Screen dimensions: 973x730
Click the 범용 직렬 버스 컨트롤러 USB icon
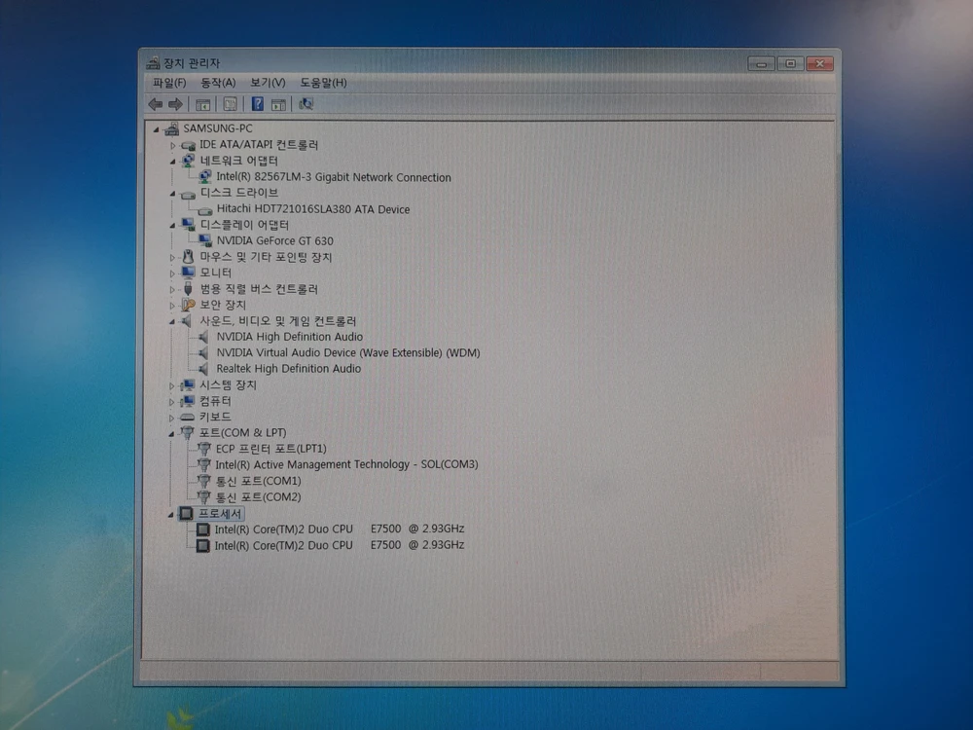(x=188, y=289)
